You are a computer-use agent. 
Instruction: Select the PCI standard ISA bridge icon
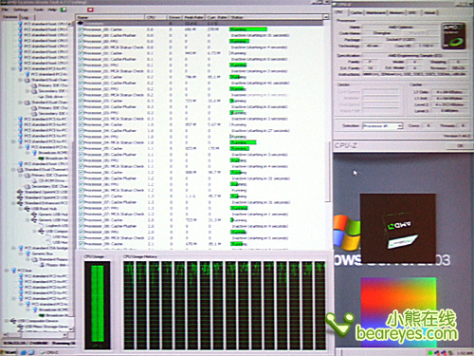(21, 248)
